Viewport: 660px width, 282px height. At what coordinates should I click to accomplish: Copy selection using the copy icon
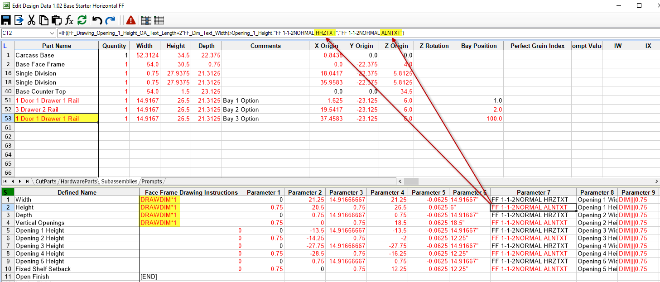click(x=44, y=20)
